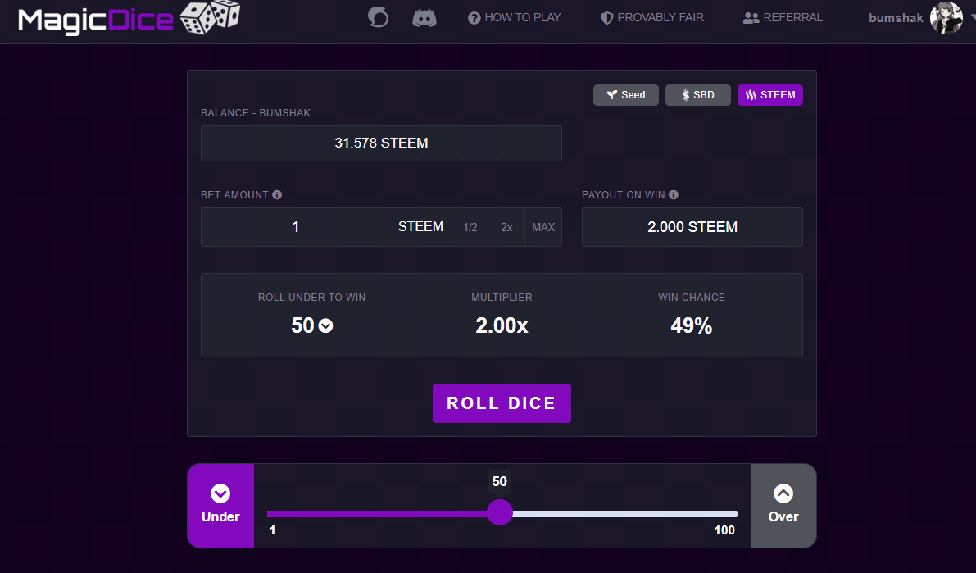The image size is (976, 573).
Task: Click the slider handle at 50
Action: pyautogui.click(x=499, y=512)
